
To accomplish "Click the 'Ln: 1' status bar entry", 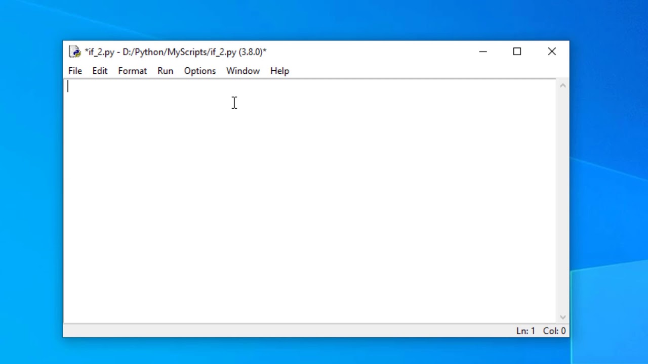I will tap(525, 331).
